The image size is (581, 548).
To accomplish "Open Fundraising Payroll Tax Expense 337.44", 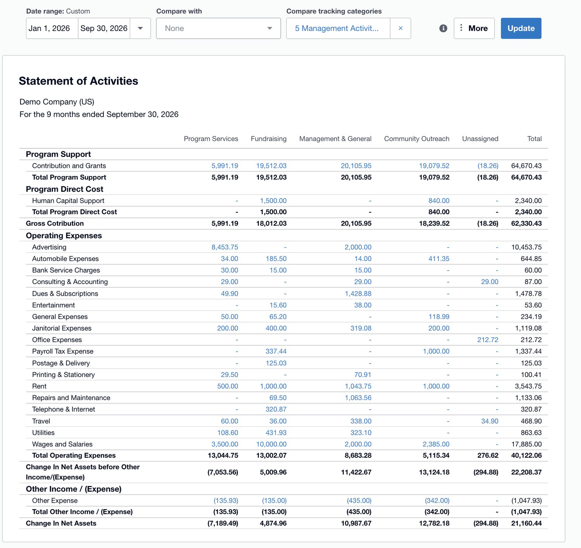I will (x=276, y=352).
